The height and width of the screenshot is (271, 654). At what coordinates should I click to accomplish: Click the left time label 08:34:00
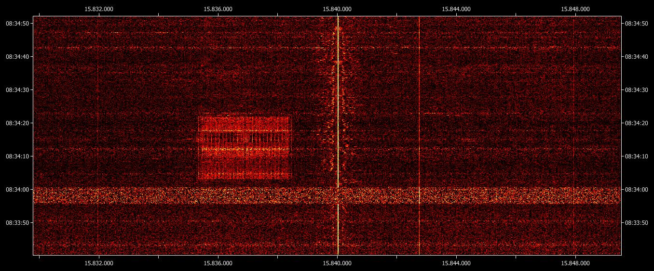click(18, 190)
